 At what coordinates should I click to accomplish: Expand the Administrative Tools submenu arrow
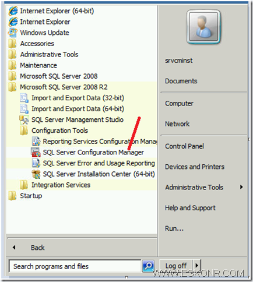point(241,187)
